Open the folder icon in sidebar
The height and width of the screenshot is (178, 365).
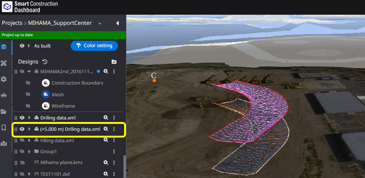pyautogui.click(x=4, y=111)
